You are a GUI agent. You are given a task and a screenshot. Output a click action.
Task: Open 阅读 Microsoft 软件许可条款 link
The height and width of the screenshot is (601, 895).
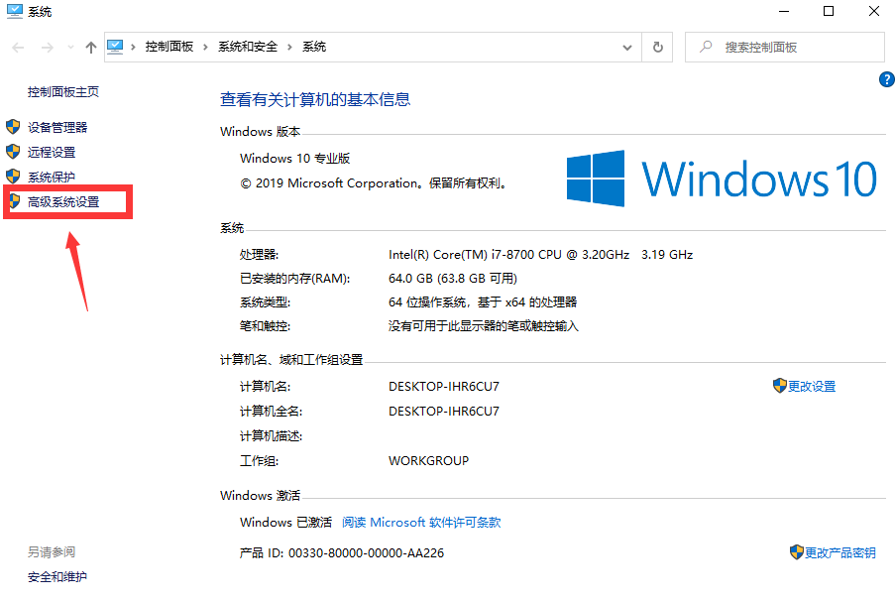click(421, 523)
